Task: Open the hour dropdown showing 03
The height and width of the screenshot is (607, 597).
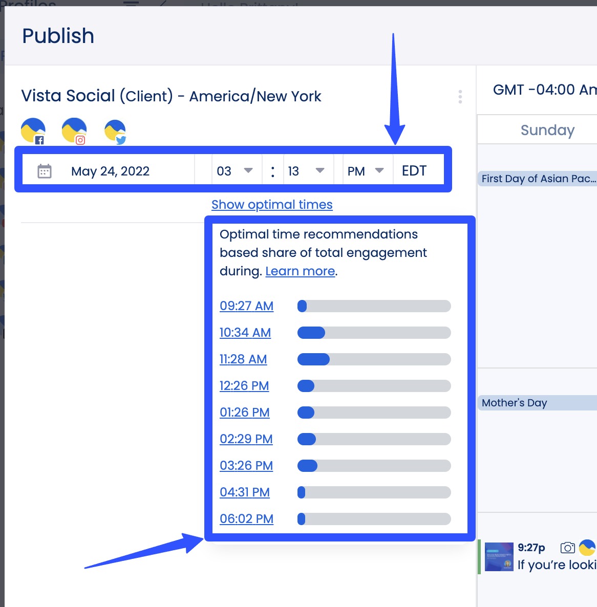Action: click(x=235, y=171)
